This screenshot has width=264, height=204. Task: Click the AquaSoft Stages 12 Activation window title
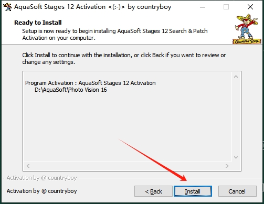pyautogui.click(x=92, y=7)
